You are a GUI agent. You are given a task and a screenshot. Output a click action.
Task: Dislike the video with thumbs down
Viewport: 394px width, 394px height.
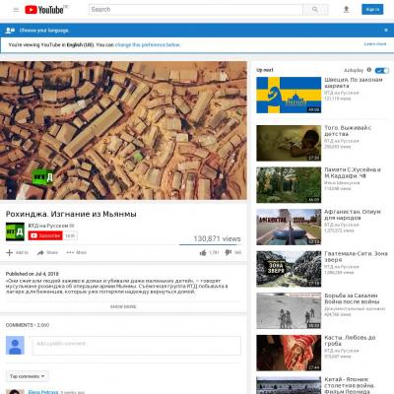(229, 252)
